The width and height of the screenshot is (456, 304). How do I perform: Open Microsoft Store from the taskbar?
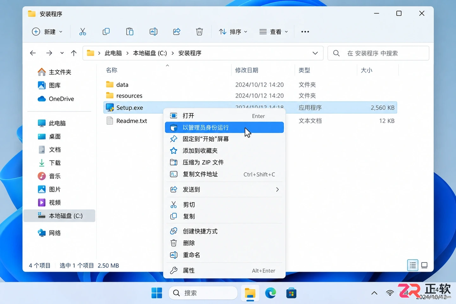[x=291, y=293]
